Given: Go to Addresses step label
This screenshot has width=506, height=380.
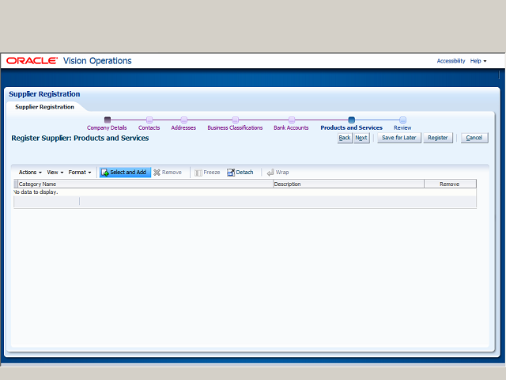Looking at the screenshot, I should [x=183, y=127].
